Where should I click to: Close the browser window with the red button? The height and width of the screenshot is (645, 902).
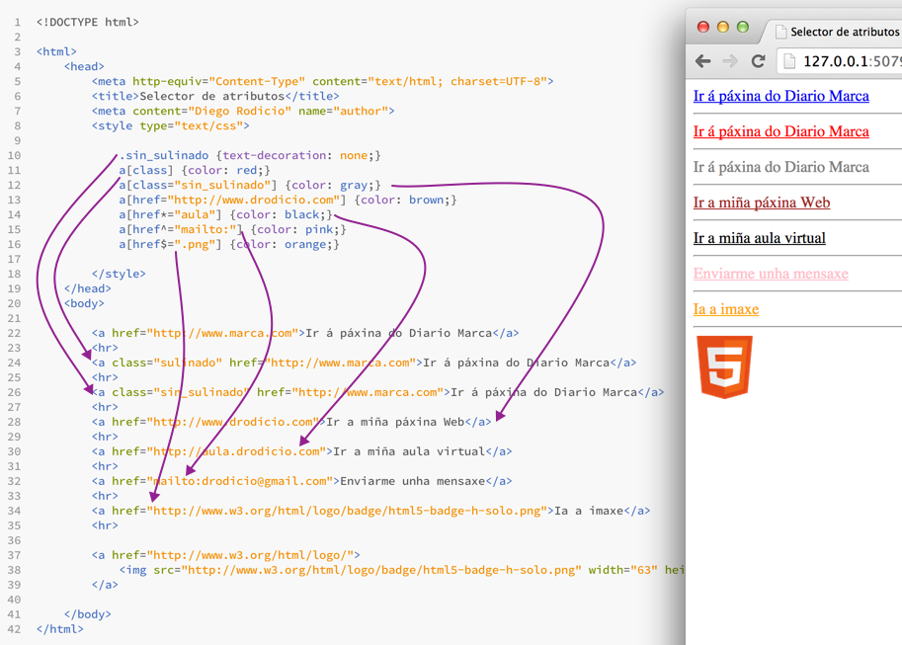point(703,27)
